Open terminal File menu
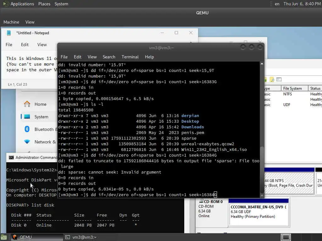Image resolution: width=322 pixels, height=241 pixels. (x=64, y=57)
